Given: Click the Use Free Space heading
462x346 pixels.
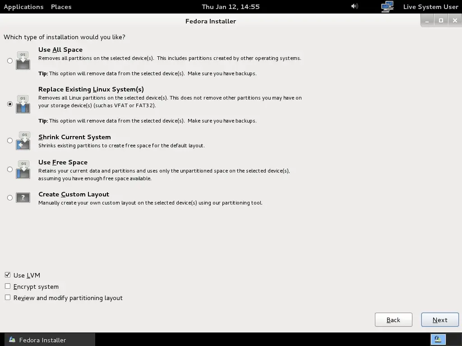Looking at the screenshot, I should 63,162.
